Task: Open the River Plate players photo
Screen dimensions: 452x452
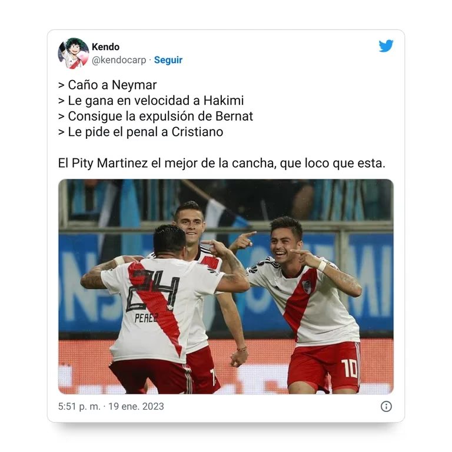Action: click(x=226, y=287)
